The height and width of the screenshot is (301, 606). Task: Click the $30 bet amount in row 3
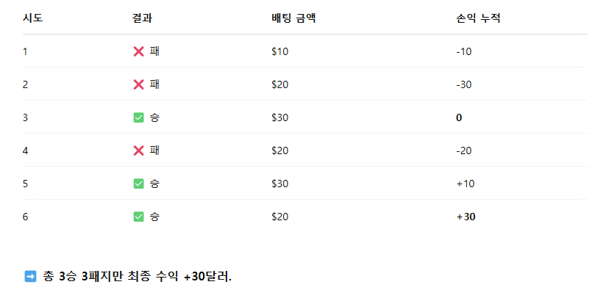point(279,117)
